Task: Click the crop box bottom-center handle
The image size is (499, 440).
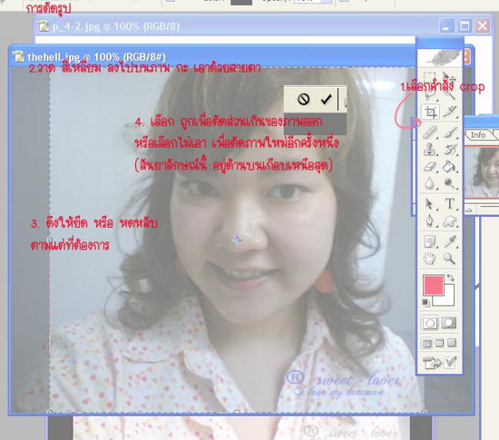Action: tap(237, 412)
